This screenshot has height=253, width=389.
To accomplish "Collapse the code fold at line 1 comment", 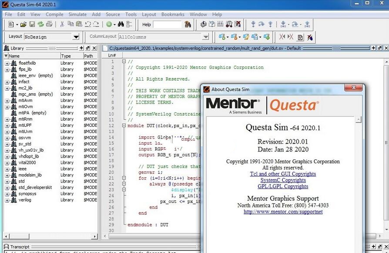I will [124, 61].
